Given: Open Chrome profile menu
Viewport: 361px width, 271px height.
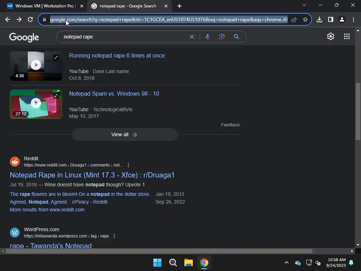Looking at the screenshot, I should pos(342,20).
